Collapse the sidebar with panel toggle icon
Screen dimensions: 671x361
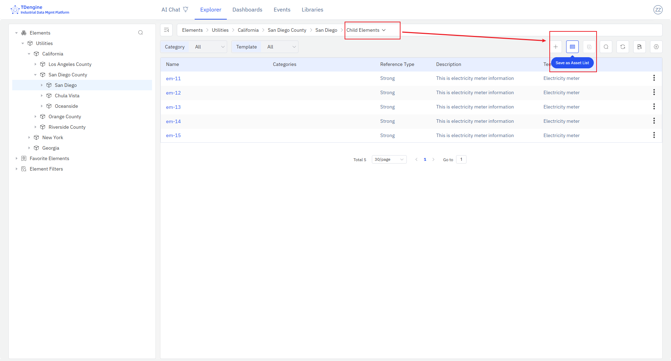coord(166,30)
